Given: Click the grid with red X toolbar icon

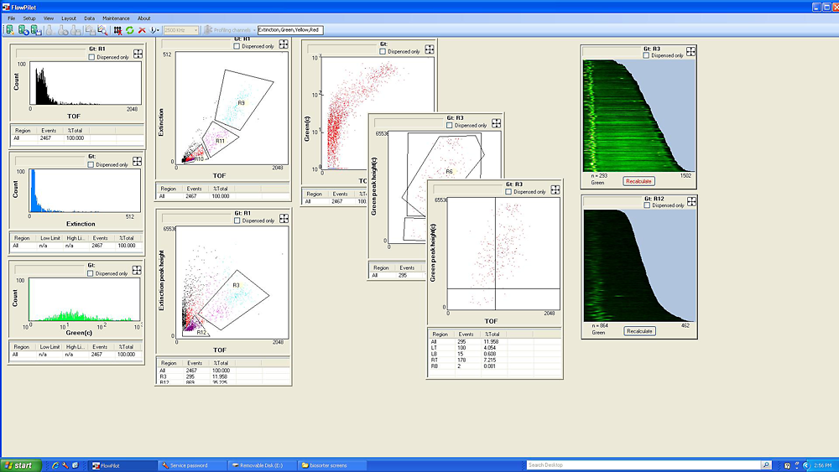Looking at the screenshot, I should (x=117, y=30).
